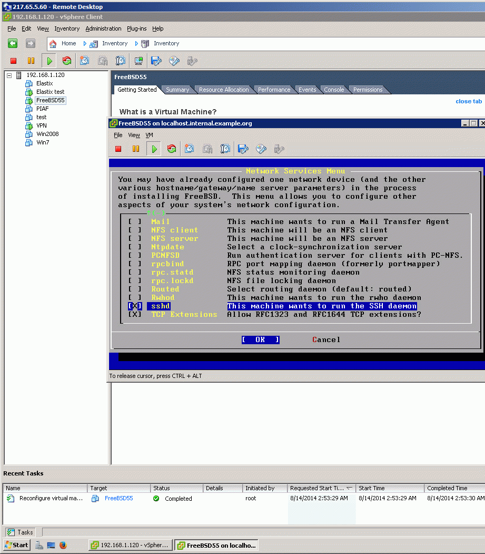
Task: Click the red Power Off button in the main toolbar
Action: click(13, 61)
